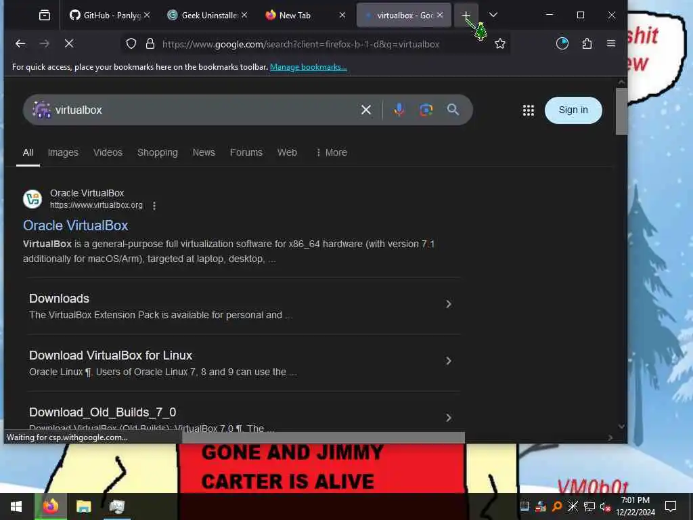Submit search with magnifier icon
This screenshot has width=693, height=520.
point(453,110)
